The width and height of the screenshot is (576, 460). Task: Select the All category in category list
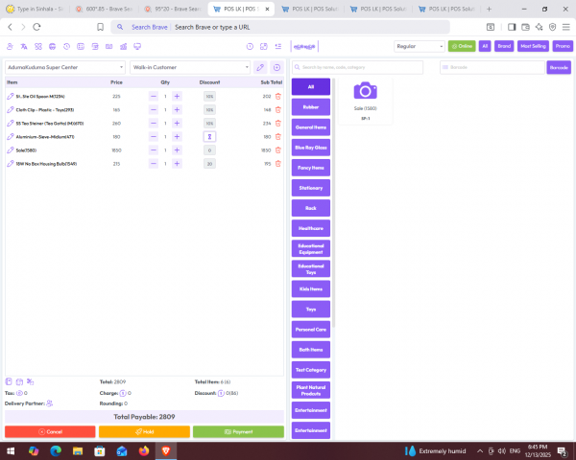(311, 87)
